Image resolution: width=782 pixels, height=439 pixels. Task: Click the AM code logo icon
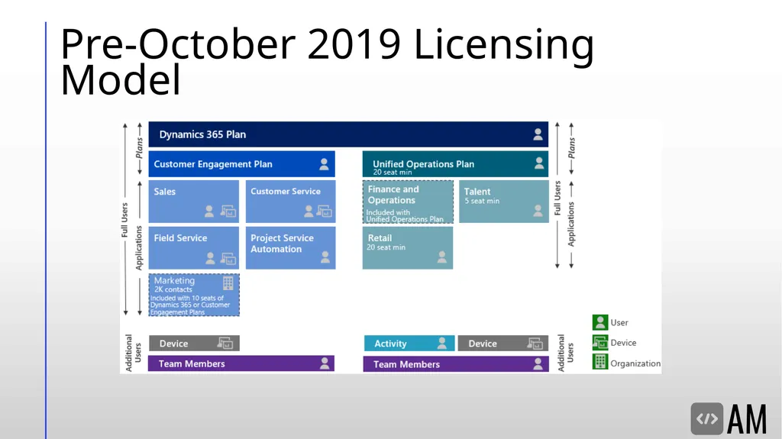tap(706, 418)
